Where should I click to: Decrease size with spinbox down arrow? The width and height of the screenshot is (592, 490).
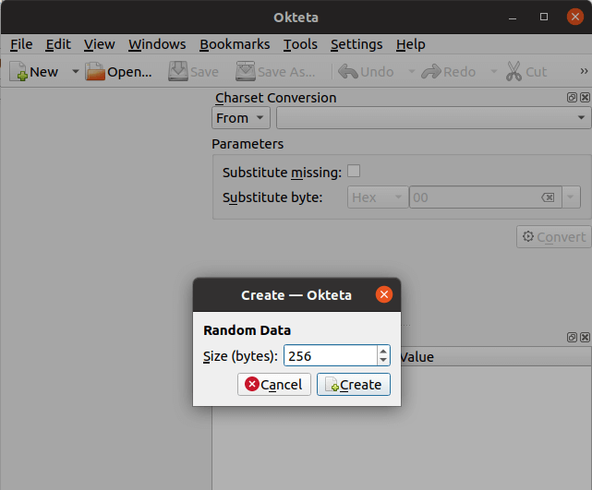[x=383, y=360]
